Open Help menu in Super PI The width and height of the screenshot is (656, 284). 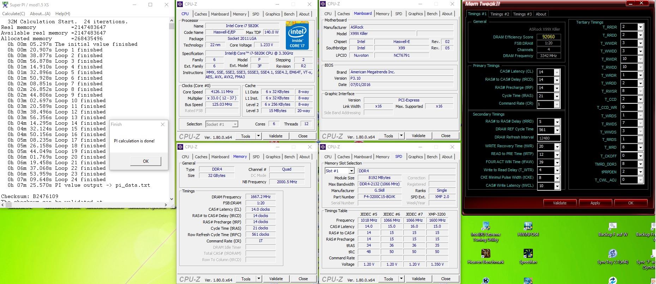point(63,14)
